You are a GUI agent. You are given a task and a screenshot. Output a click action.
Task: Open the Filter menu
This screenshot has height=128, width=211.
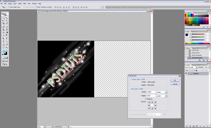(25, 4)
